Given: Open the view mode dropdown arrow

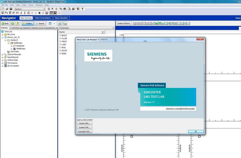Looking at the screenshot, I should click(54, 24).
